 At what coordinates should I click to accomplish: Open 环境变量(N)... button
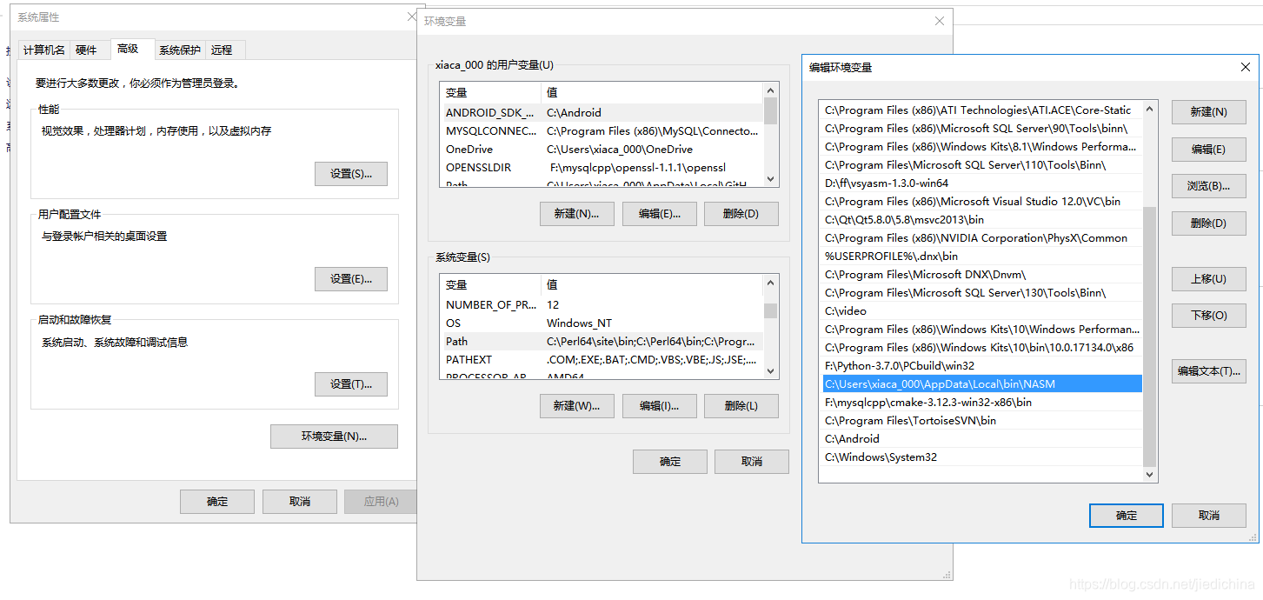335,437
